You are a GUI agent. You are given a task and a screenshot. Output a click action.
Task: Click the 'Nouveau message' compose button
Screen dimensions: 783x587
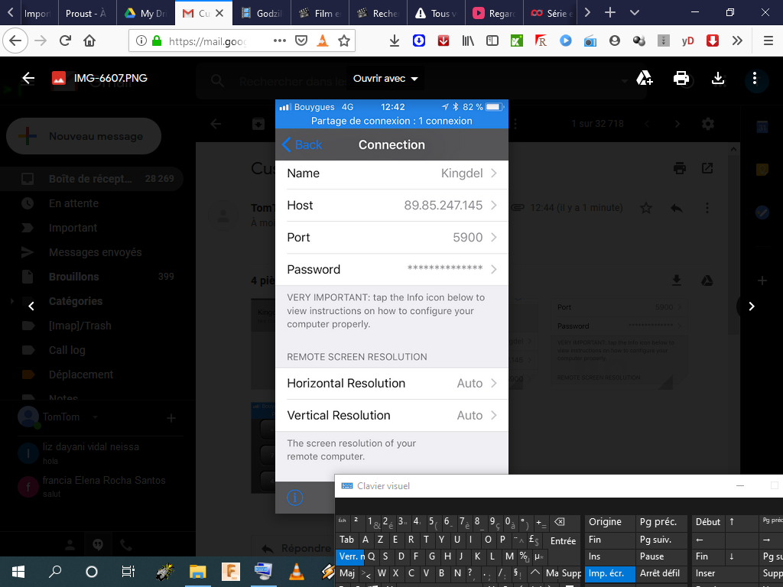tap(84, 136)
